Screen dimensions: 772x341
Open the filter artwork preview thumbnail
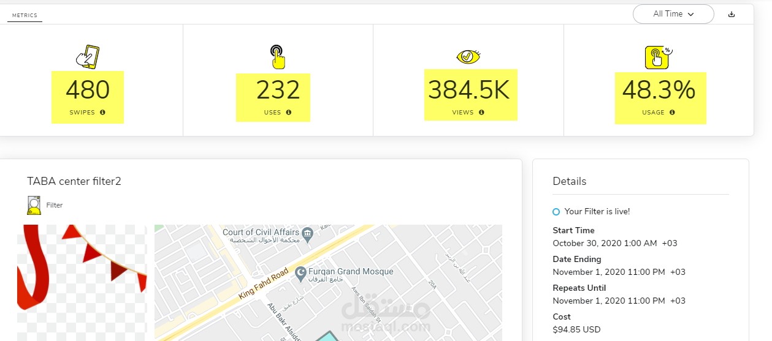[82, 282]
